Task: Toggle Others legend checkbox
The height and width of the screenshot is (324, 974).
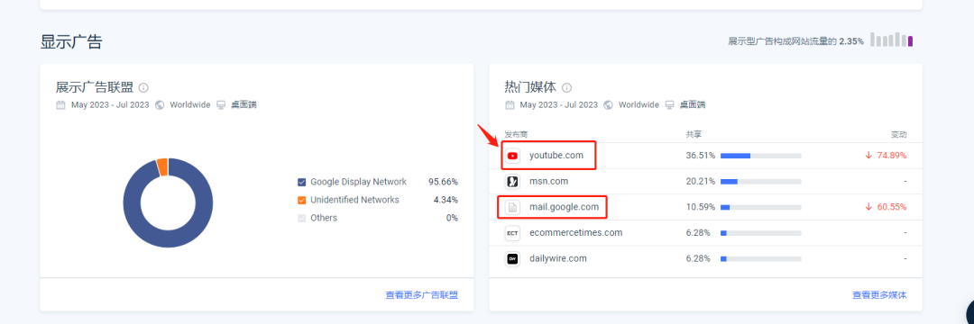Action: 302,218
